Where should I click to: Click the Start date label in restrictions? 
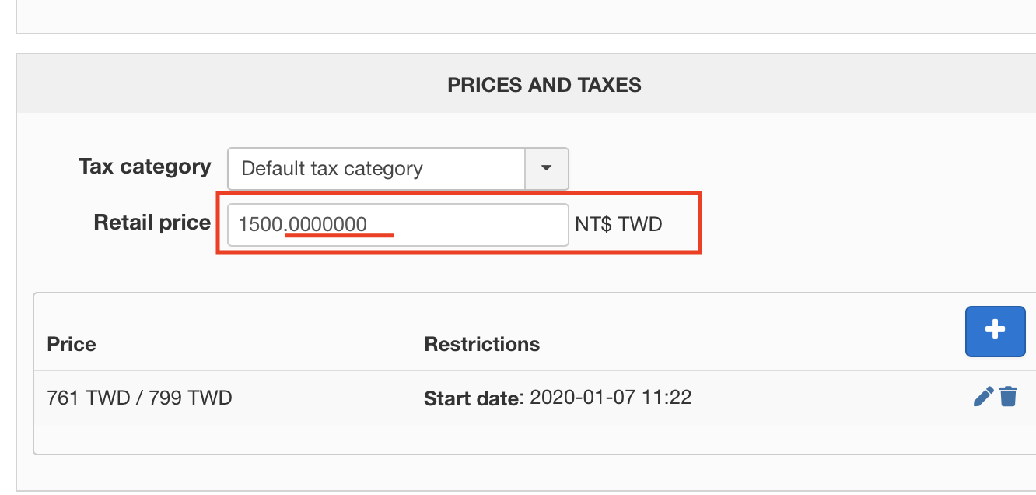471,399
